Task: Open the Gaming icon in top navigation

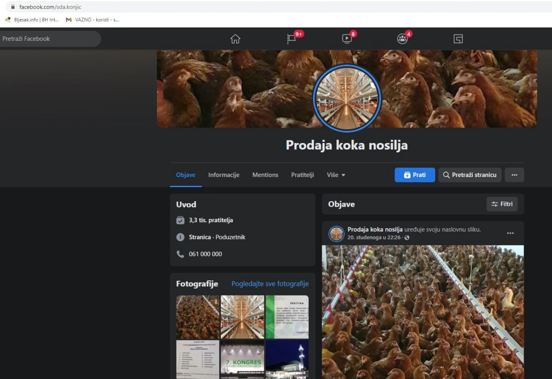Action: click(458, 39)
